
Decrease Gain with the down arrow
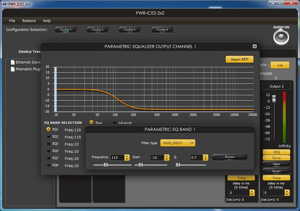167,159
